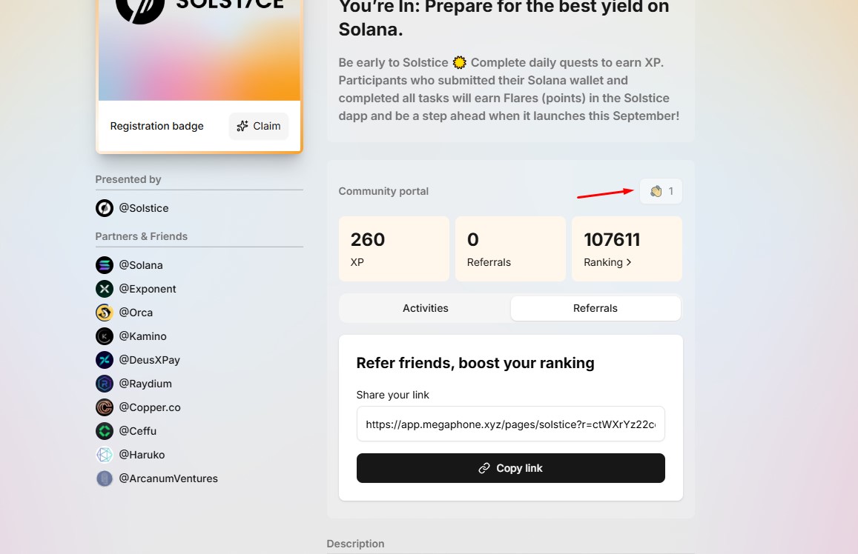The height and width of the screenshot is (554, 858).
Task: Click the Solstice logo icon under Presented by
Action: 105,208
